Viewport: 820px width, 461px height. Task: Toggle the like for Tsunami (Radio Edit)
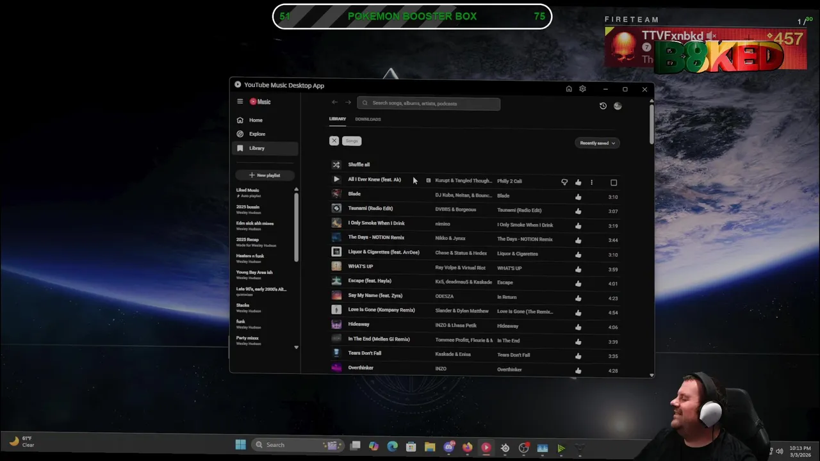point(578,211)
